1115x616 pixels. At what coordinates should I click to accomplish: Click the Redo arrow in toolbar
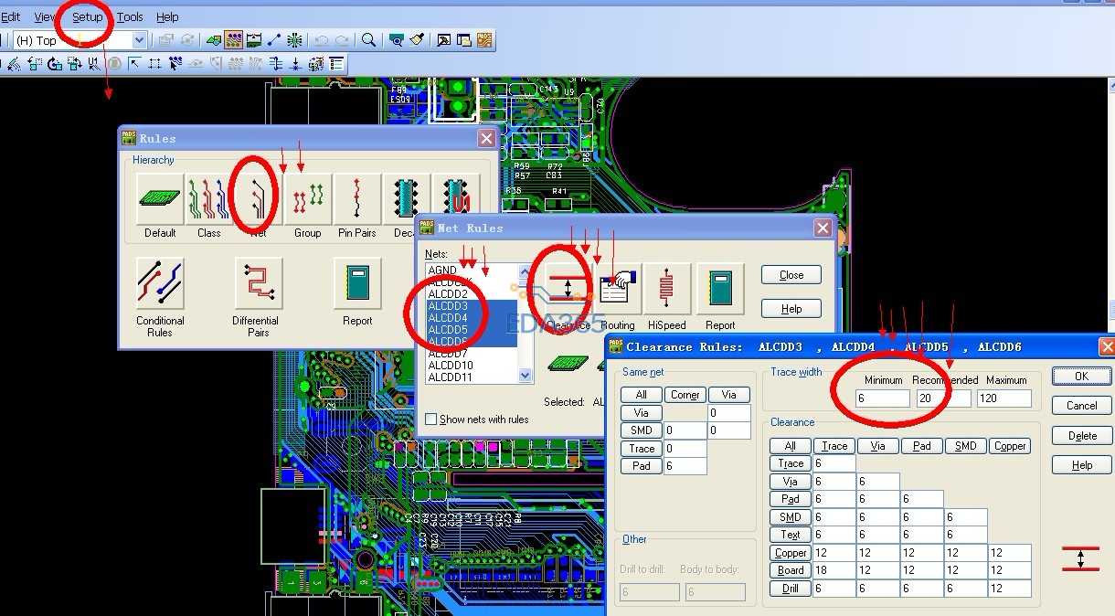point(341,40)
